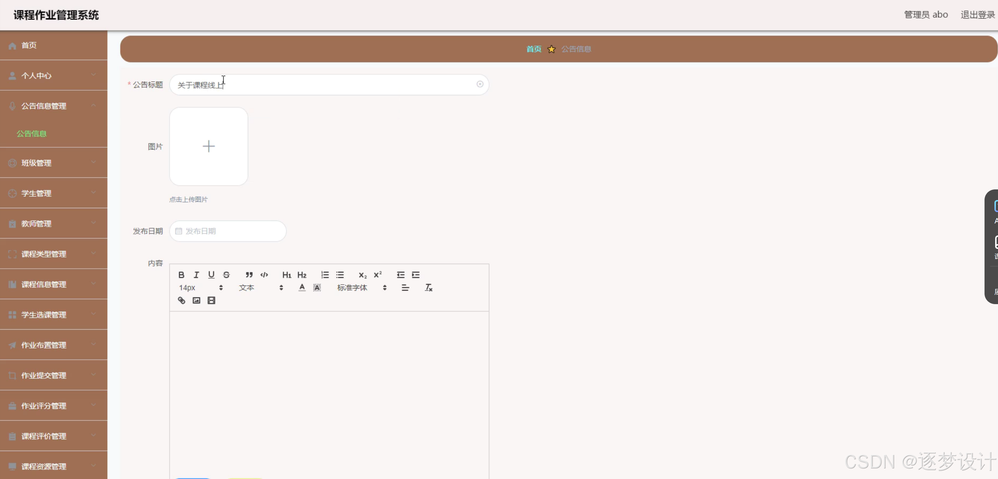
Task: Click the 首页 breadcrumb link
Action: (x=534, y=49)
